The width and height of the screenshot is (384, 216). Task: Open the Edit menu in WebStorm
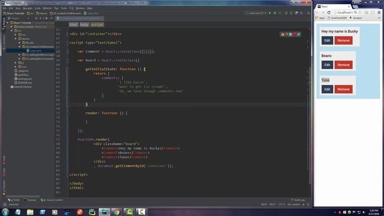click(11, 8)
